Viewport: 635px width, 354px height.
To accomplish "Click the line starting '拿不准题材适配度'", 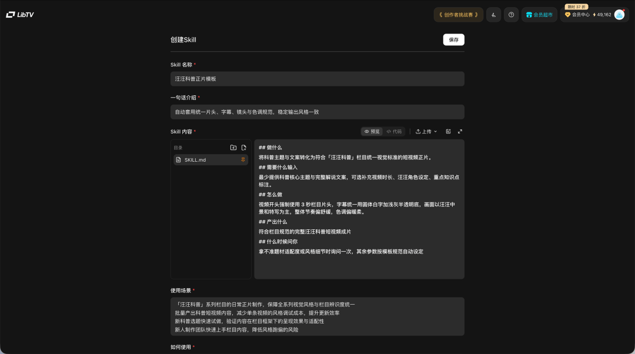I will (x=341, y=252).
